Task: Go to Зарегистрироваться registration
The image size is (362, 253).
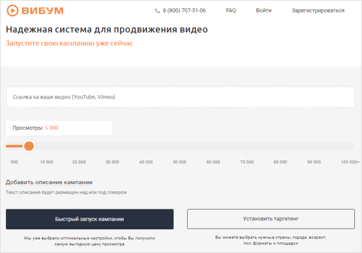Action: tap(318, 11)
